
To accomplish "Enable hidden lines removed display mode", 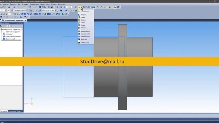I will 87,7.
